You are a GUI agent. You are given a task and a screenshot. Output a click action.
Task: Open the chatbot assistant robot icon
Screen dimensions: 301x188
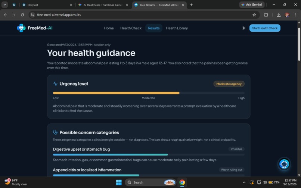(x=284, y=164)
